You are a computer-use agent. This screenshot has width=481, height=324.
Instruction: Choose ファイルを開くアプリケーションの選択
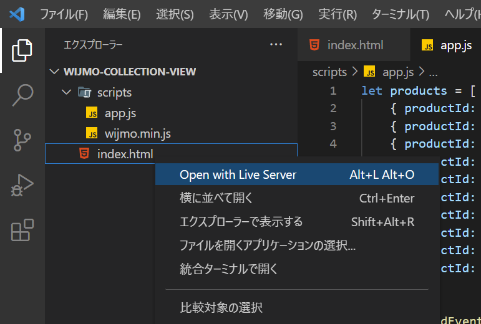[x=297, y=245]
